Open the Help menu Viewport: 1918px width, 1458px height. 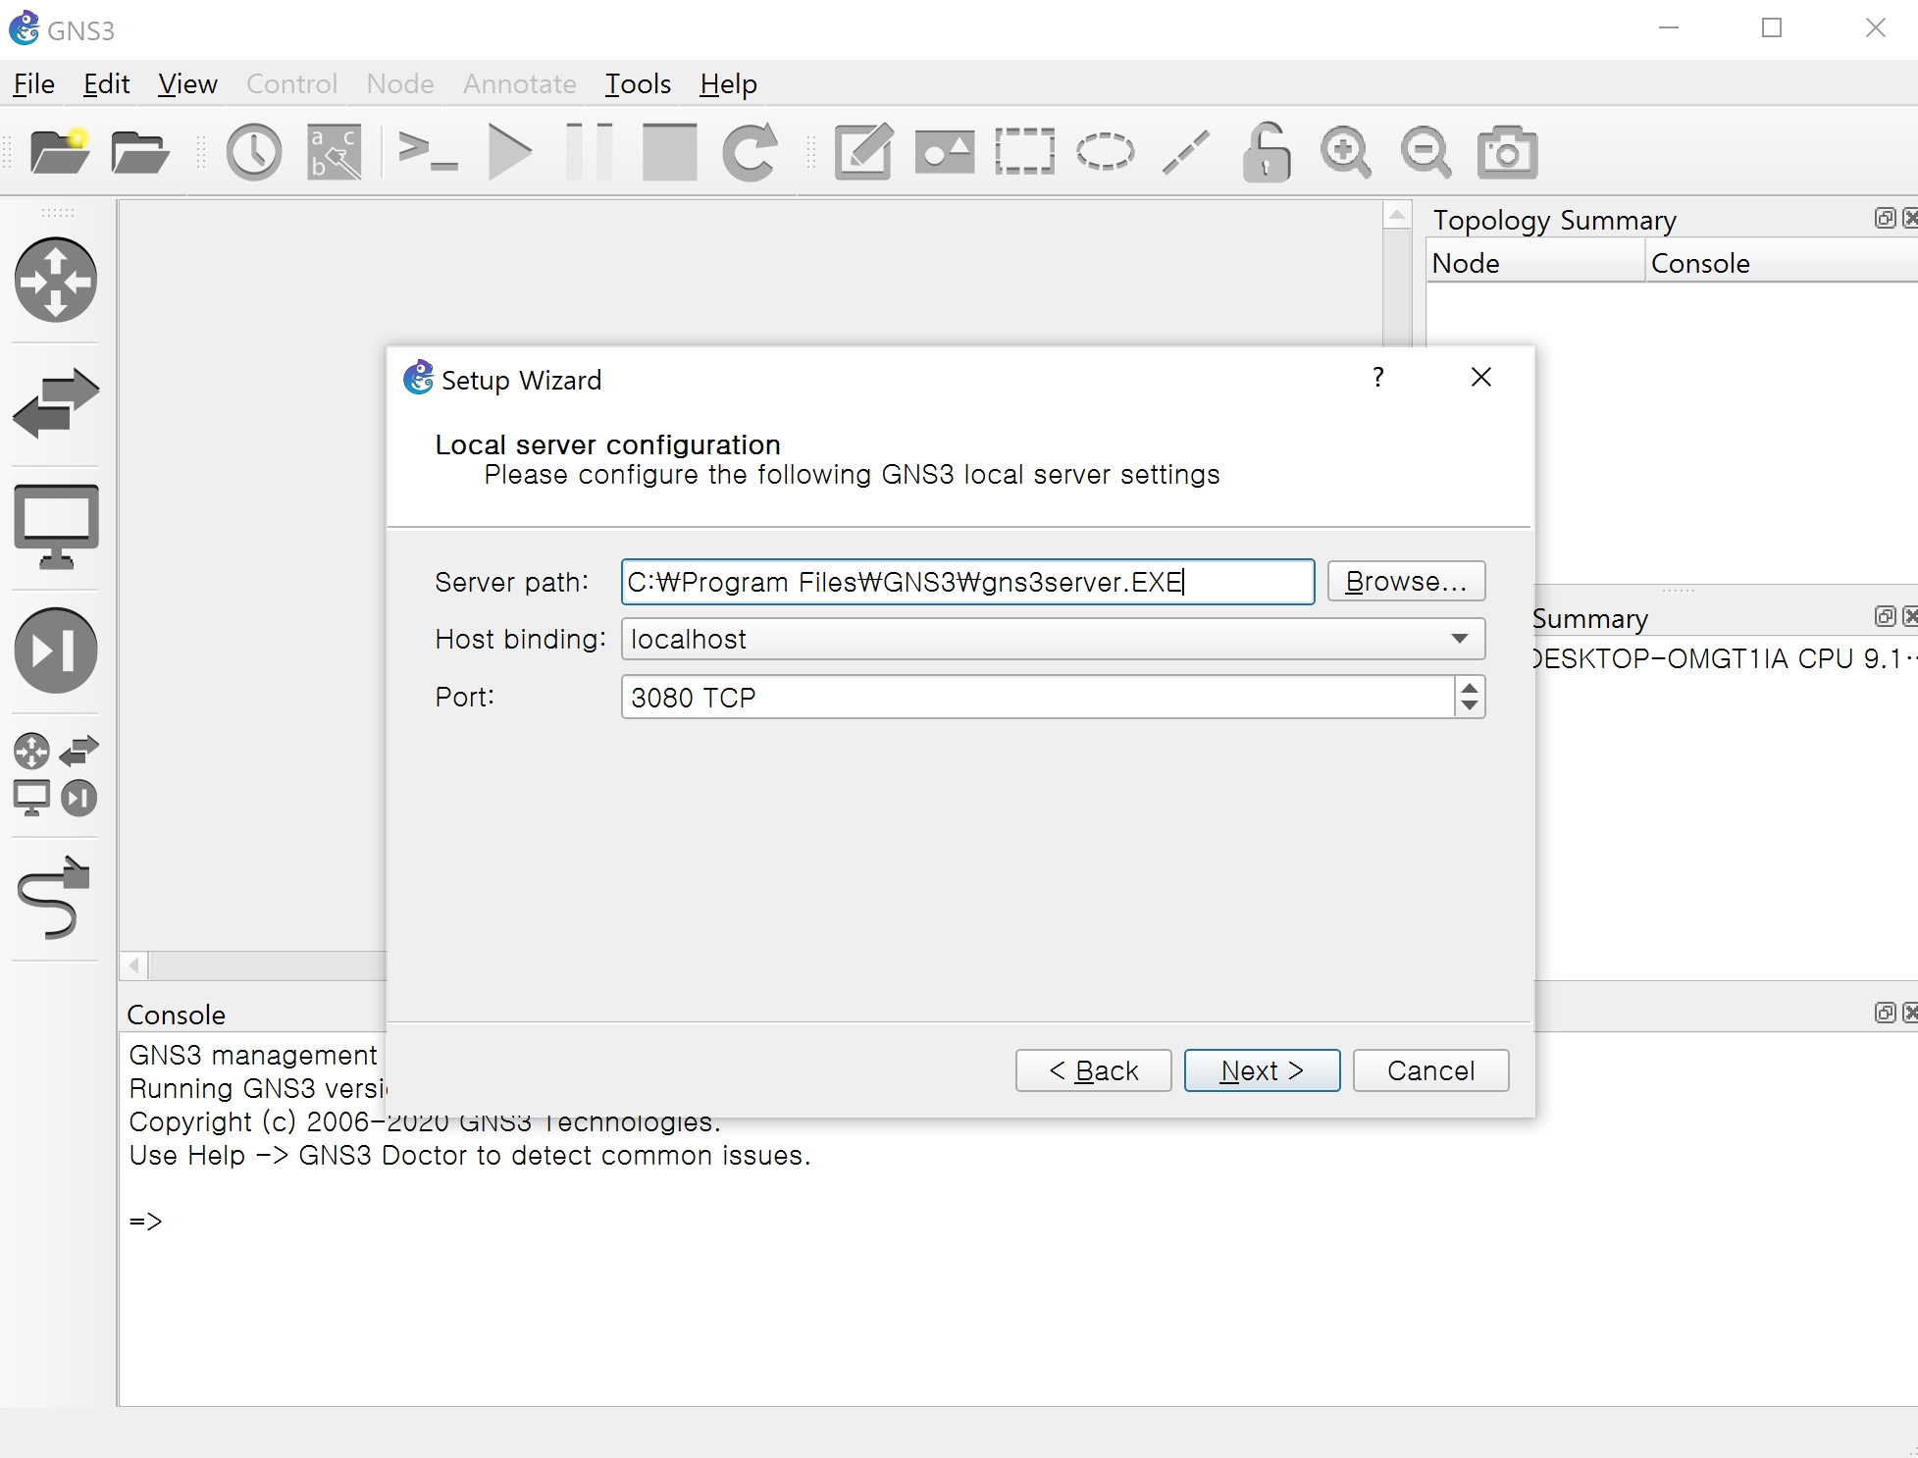click(728, 84)
